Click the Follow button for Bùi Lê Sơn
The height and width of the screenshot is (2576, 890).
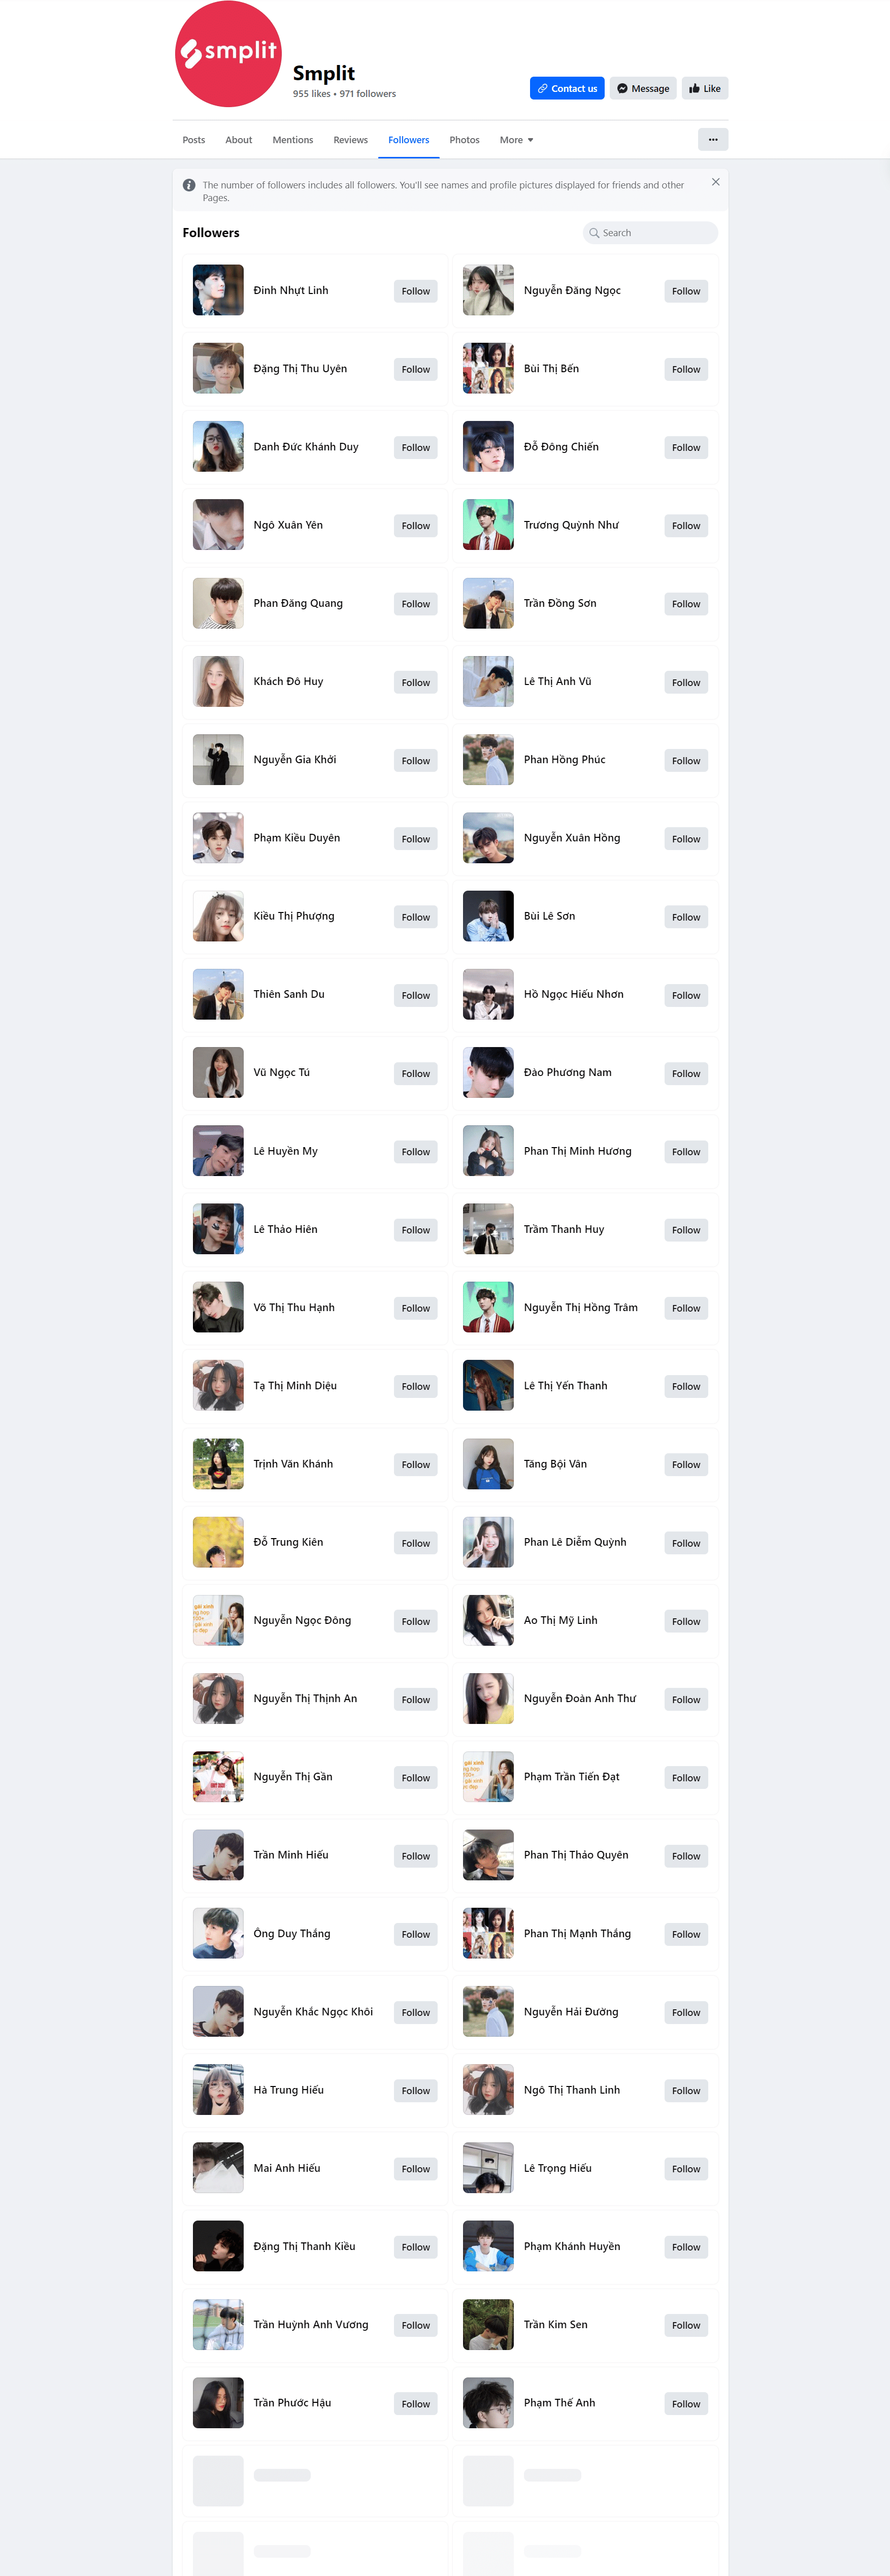(x=686, y=917)
